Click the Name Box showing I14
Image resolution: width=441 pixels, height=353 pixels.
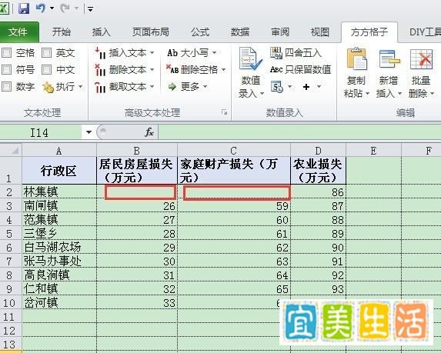[x=41, y=132]
